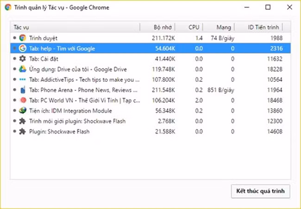
Task: Maximize the Task Manager window
Action: (x=268, y=7)
